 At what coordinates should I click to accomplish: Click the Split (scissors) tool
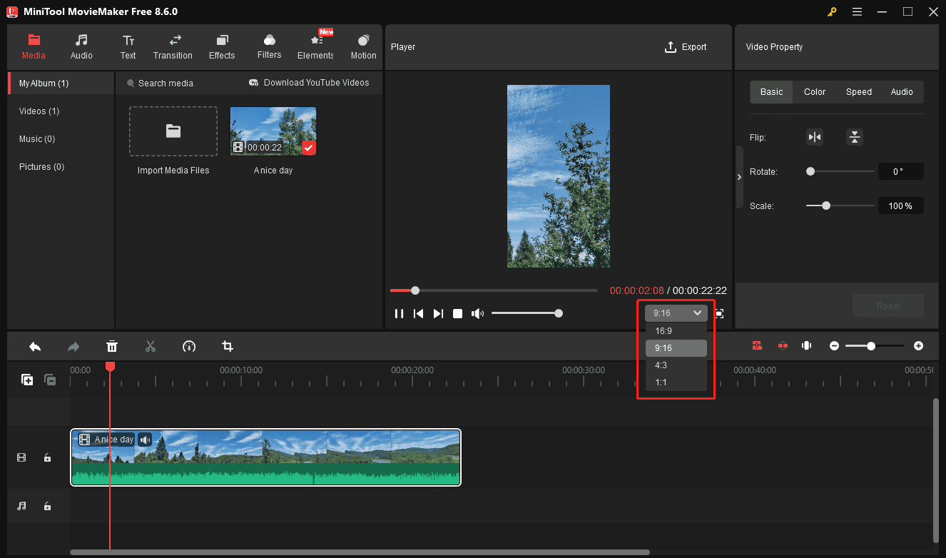click(151, 346)
